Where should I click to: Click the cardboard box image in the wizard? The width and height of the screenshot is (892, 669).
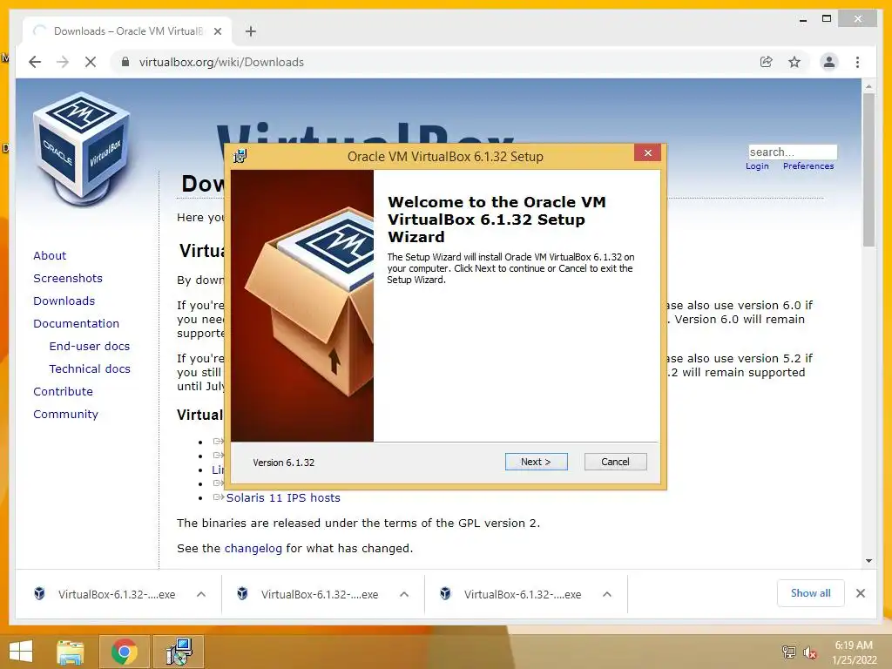(302, 306)
